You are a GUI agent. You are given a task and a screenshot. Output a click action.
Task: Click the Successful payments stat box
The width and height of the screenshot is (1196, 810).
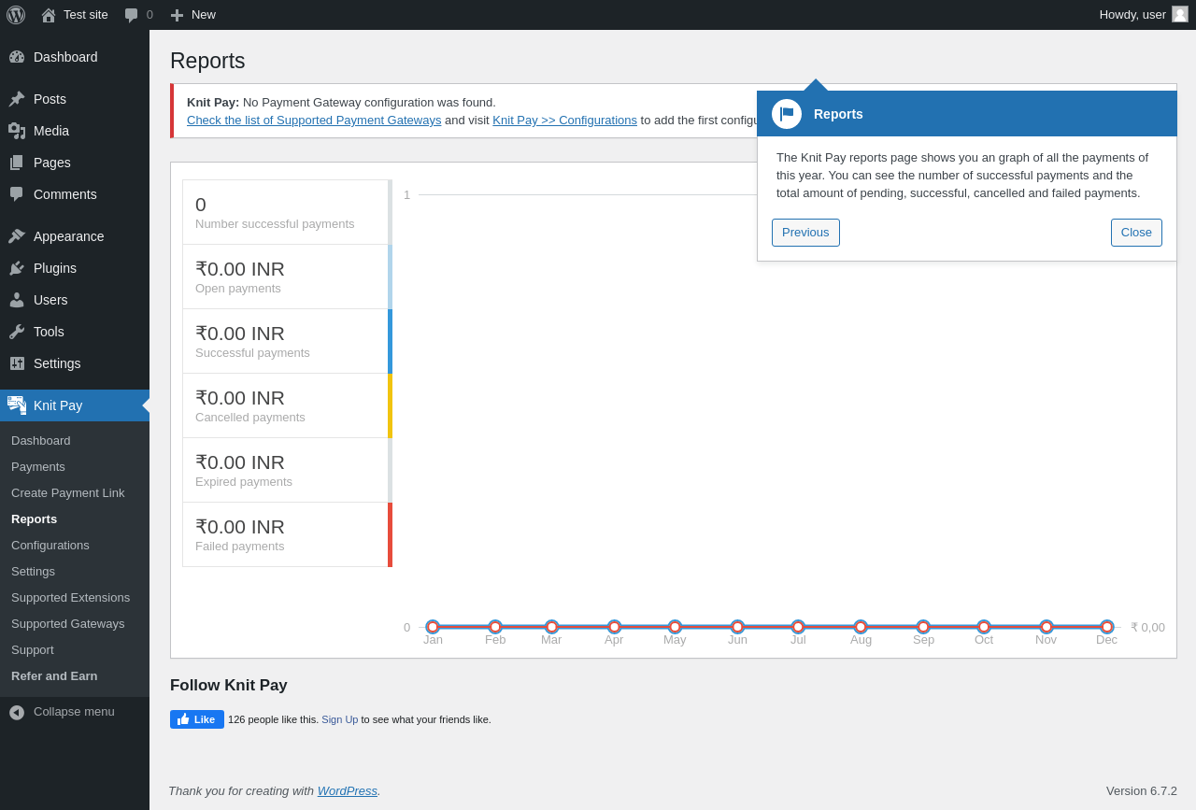tap(287, 341)
